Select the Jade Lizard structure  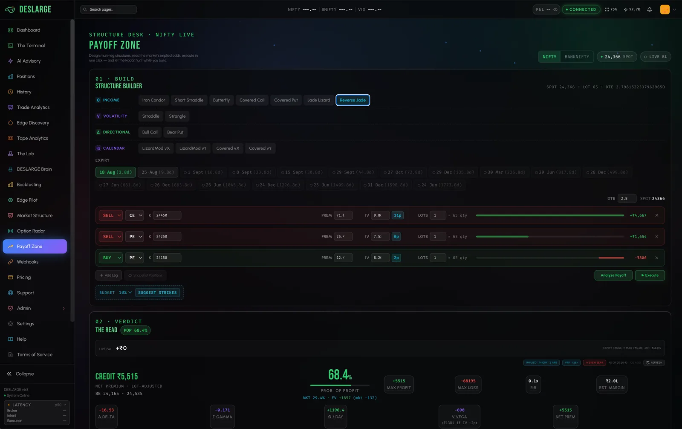click(319, 100)
